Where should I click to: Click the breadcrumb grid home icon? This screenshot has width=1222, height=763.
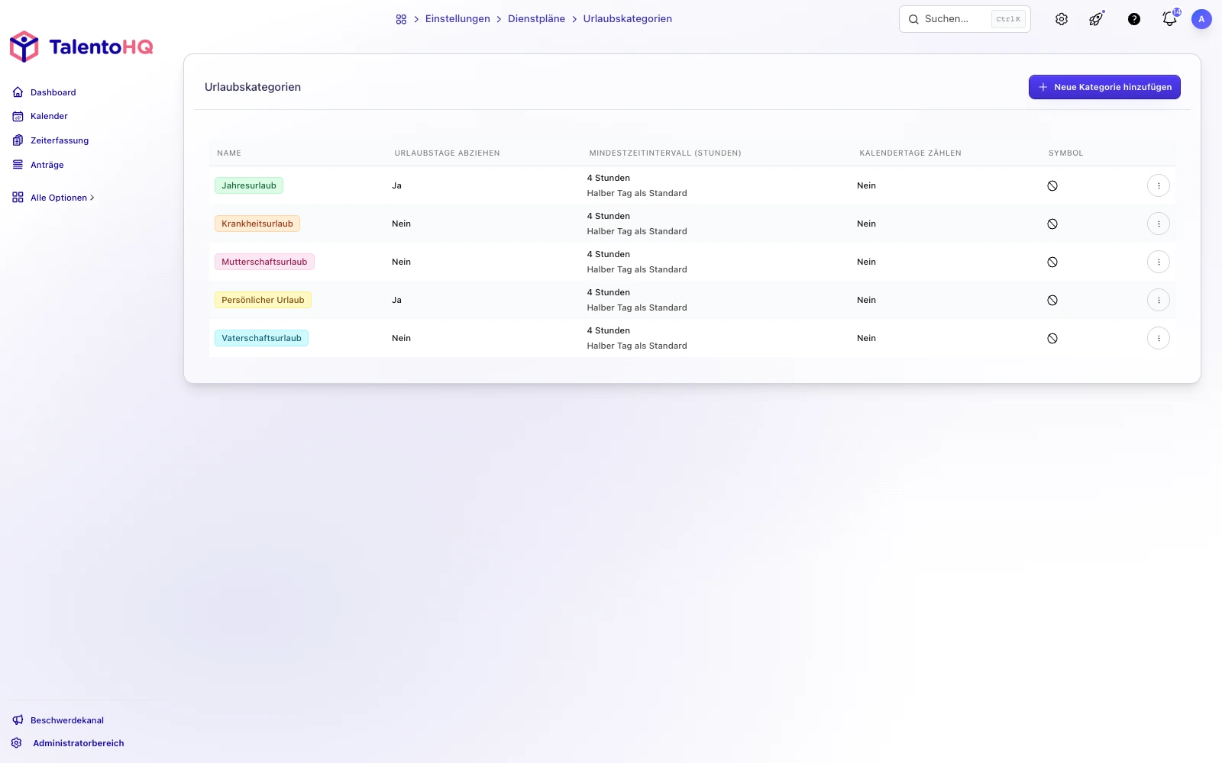coord(401,19)
